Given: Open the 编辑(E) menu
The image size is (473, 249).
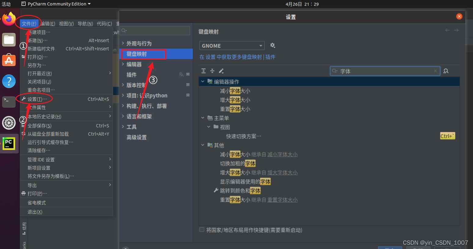Looking at the screenshot, I should pyautogui.click(x=48, y=24).
